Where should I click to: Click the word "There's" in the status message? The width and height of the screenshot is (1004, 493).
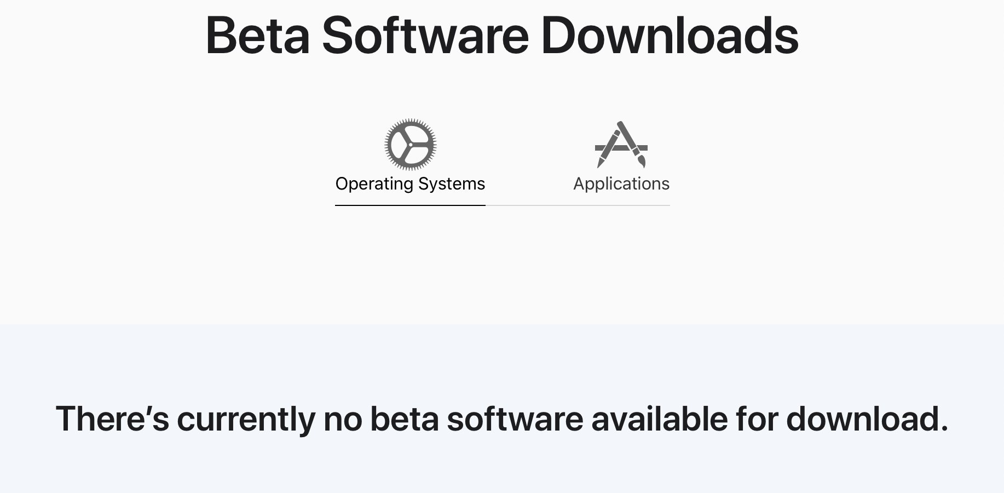tap(112, 419)
